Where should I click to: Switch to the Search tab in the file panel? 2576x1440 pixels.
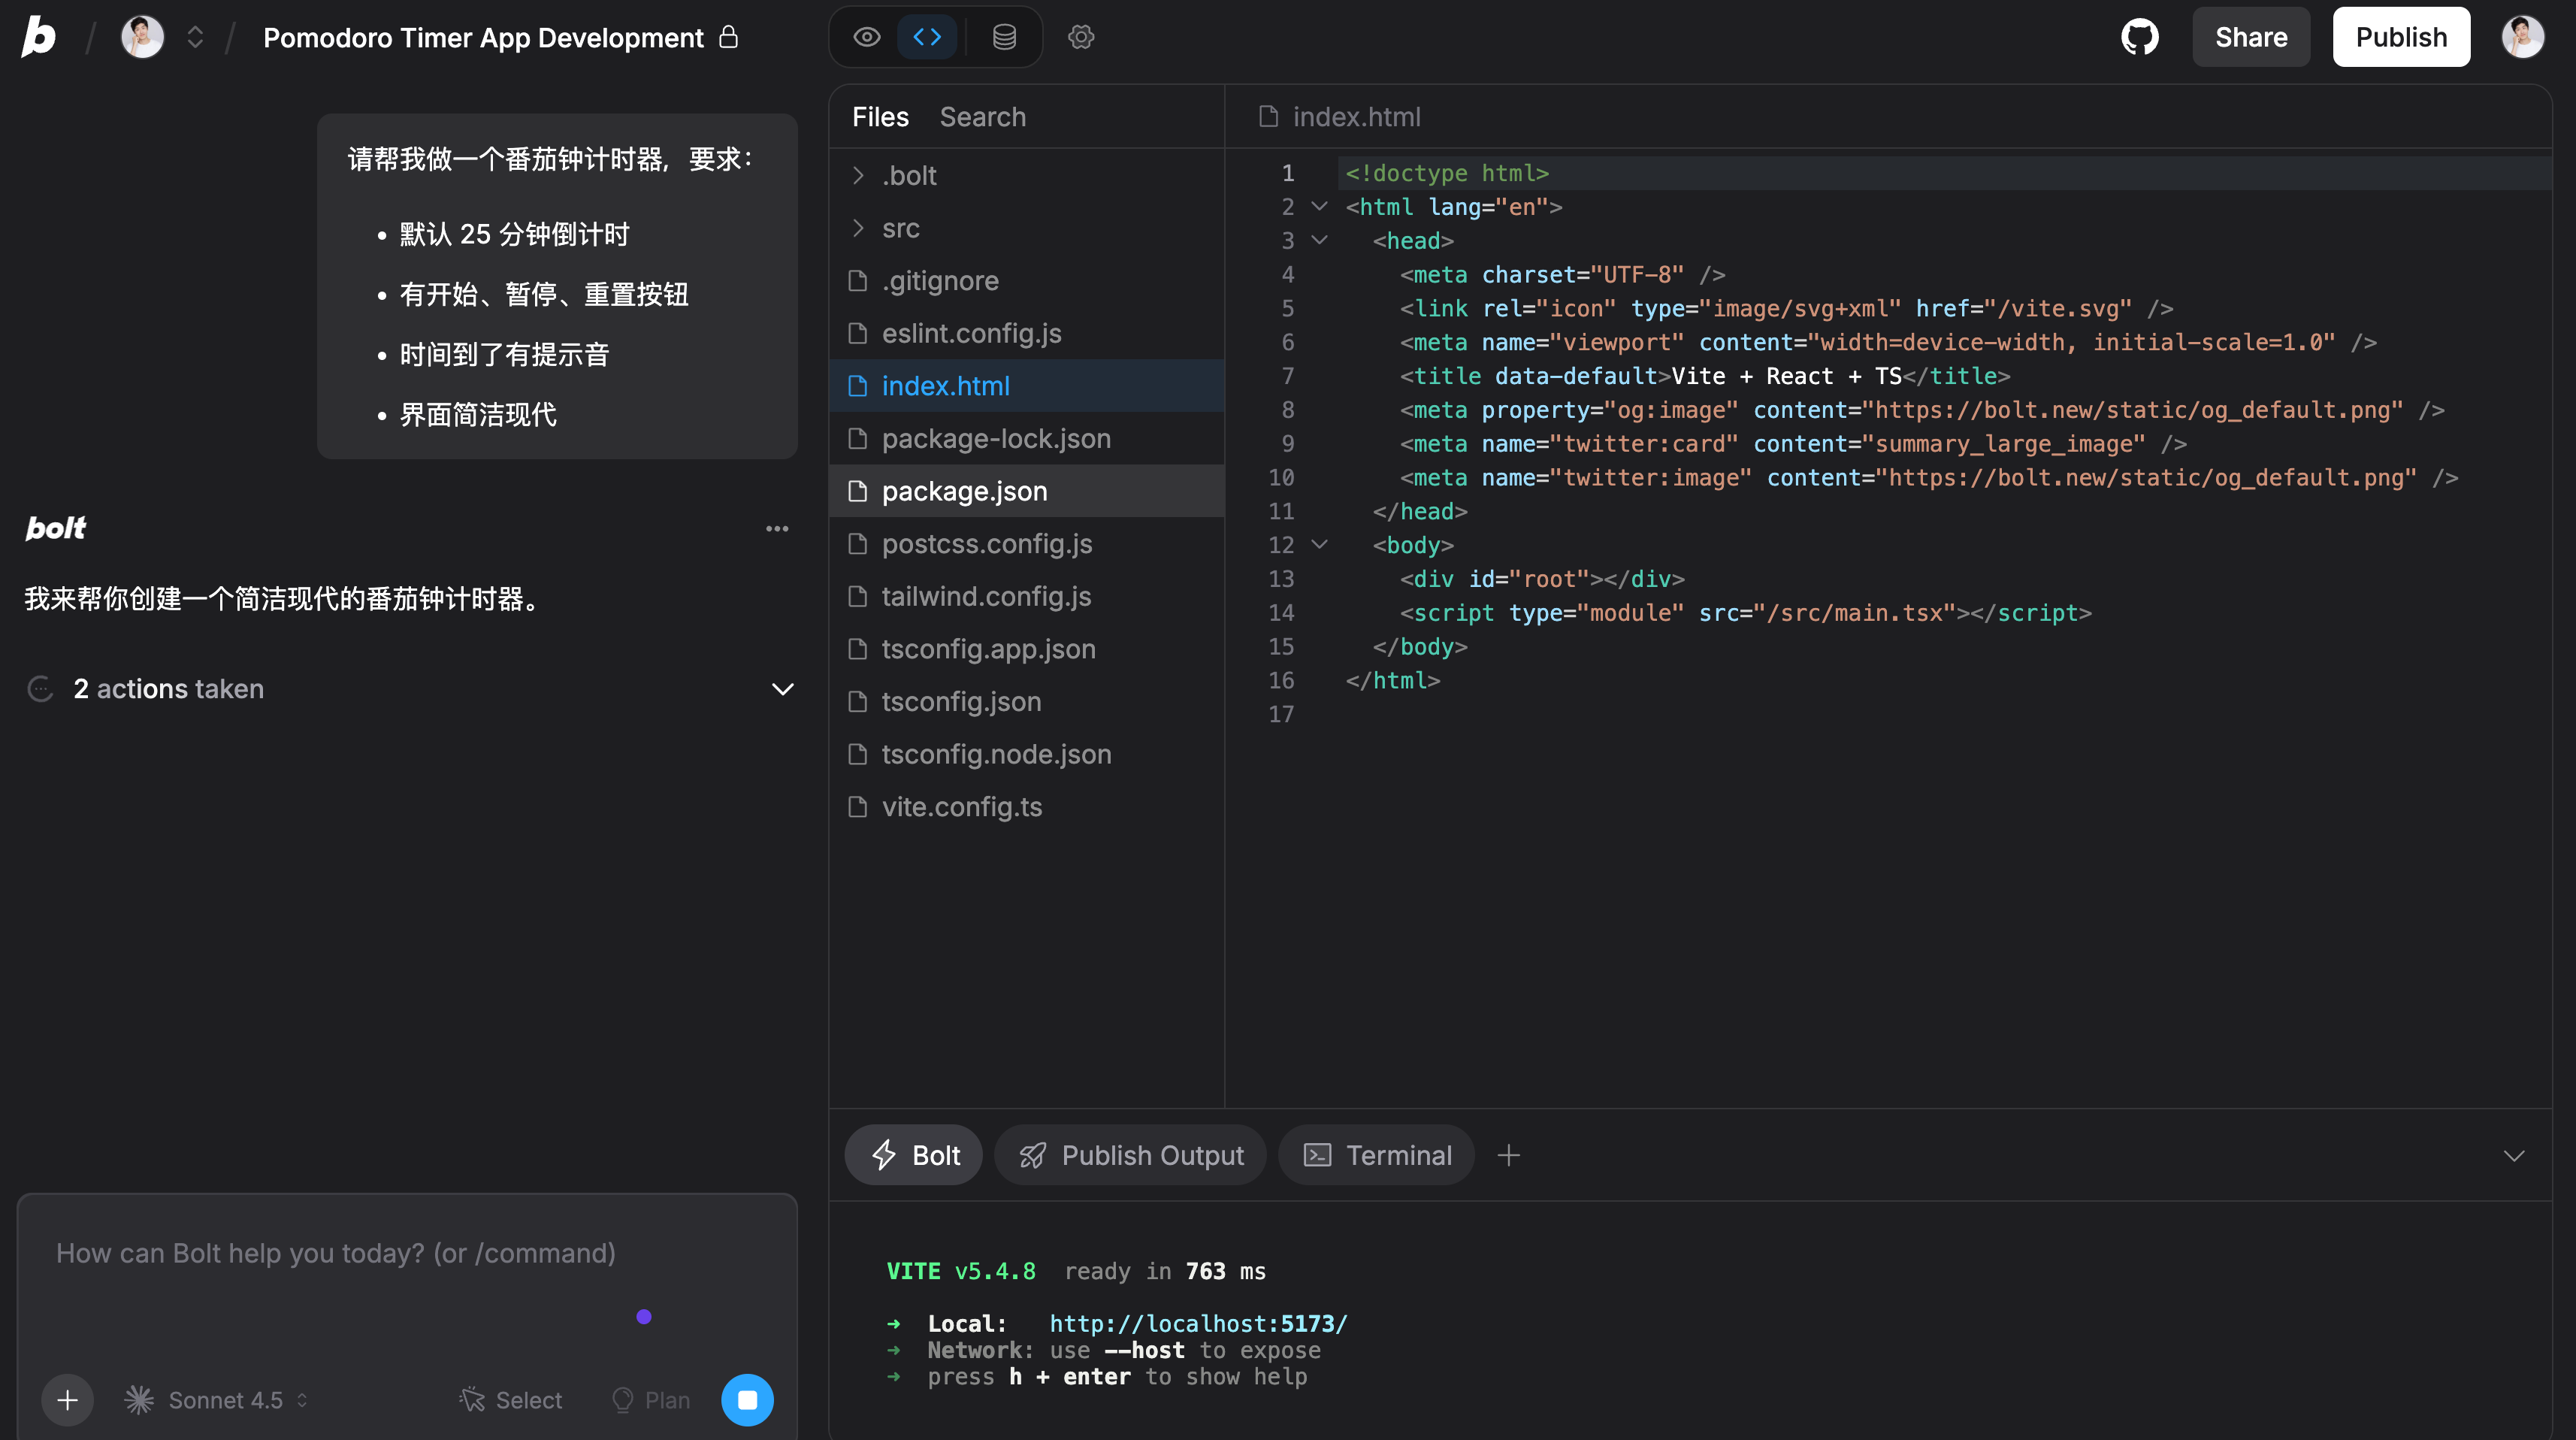(982, 117)
